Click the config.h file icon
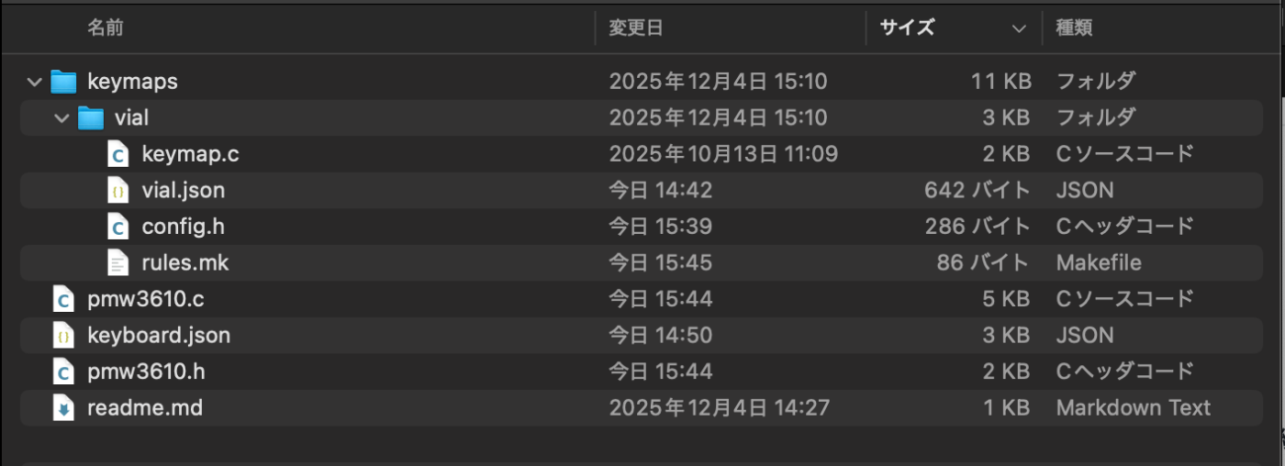The width and height of the screenshot is (1285, 466). [117, 227]
